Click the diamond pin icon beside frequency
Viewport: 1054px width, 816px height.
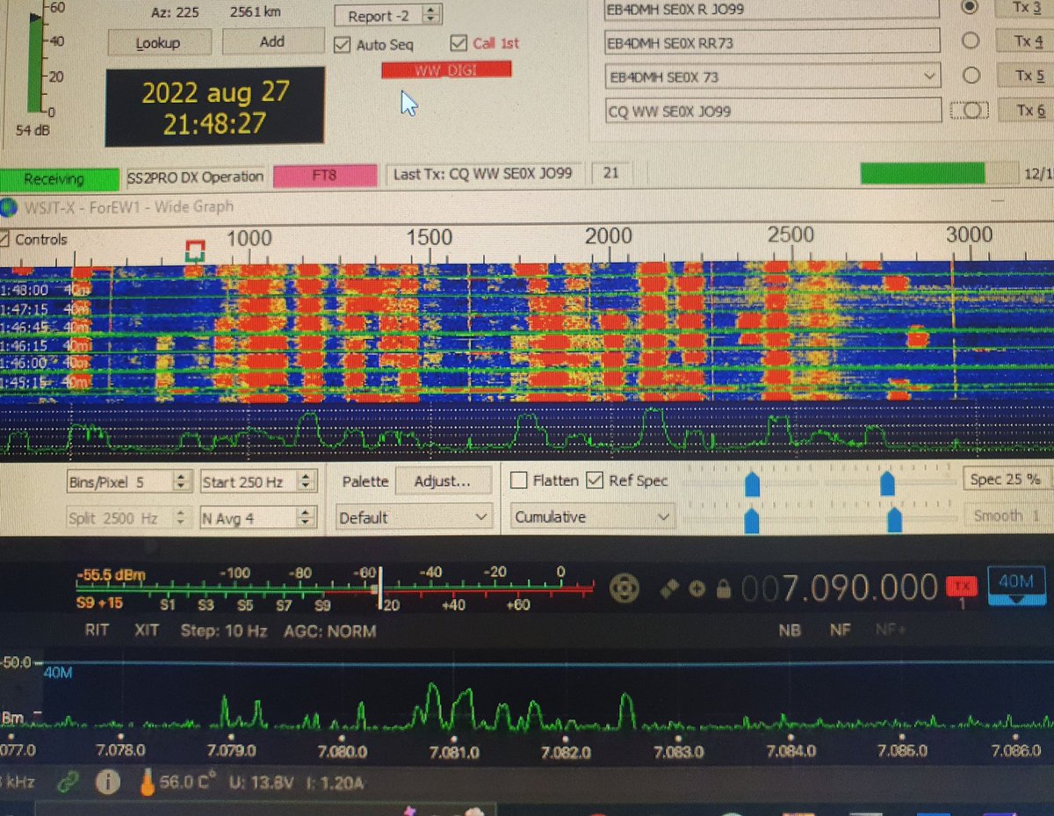pyautogui.click(x=668, y=588)
